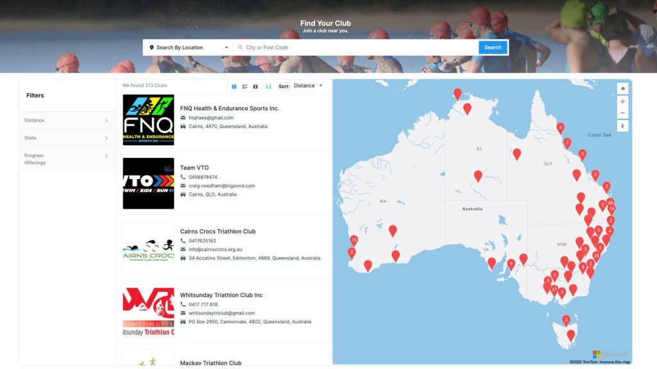Click FNQ Health & Endurance logo thumbnail

point(148,120)
